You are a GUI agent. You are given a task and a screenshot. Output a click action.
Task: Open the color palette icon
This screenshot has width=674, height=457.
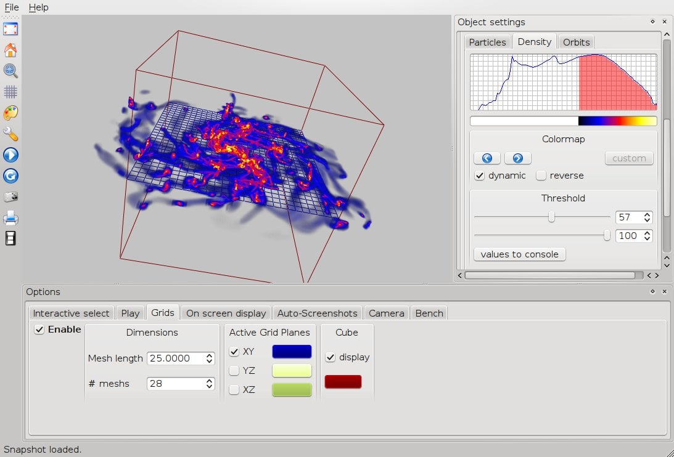[10, 113]
